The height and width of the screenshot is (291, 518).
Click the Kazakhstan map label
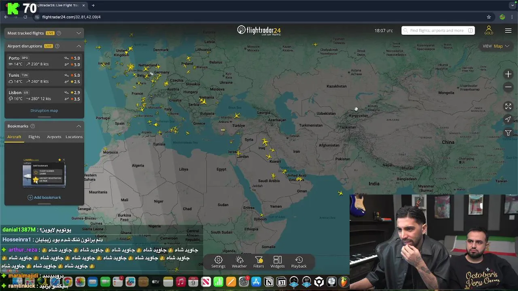336,86
